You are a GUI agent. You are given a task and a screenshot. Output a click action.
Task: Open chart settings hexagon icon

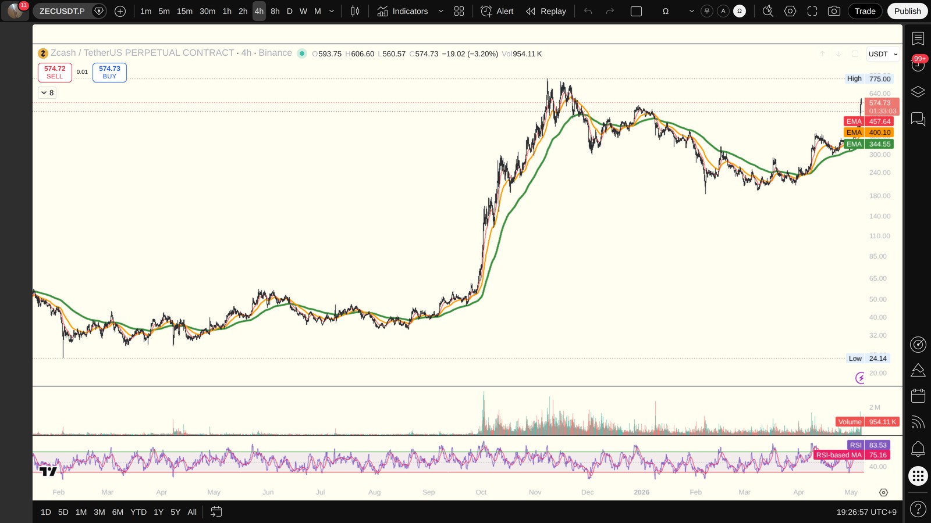point(790,11)
